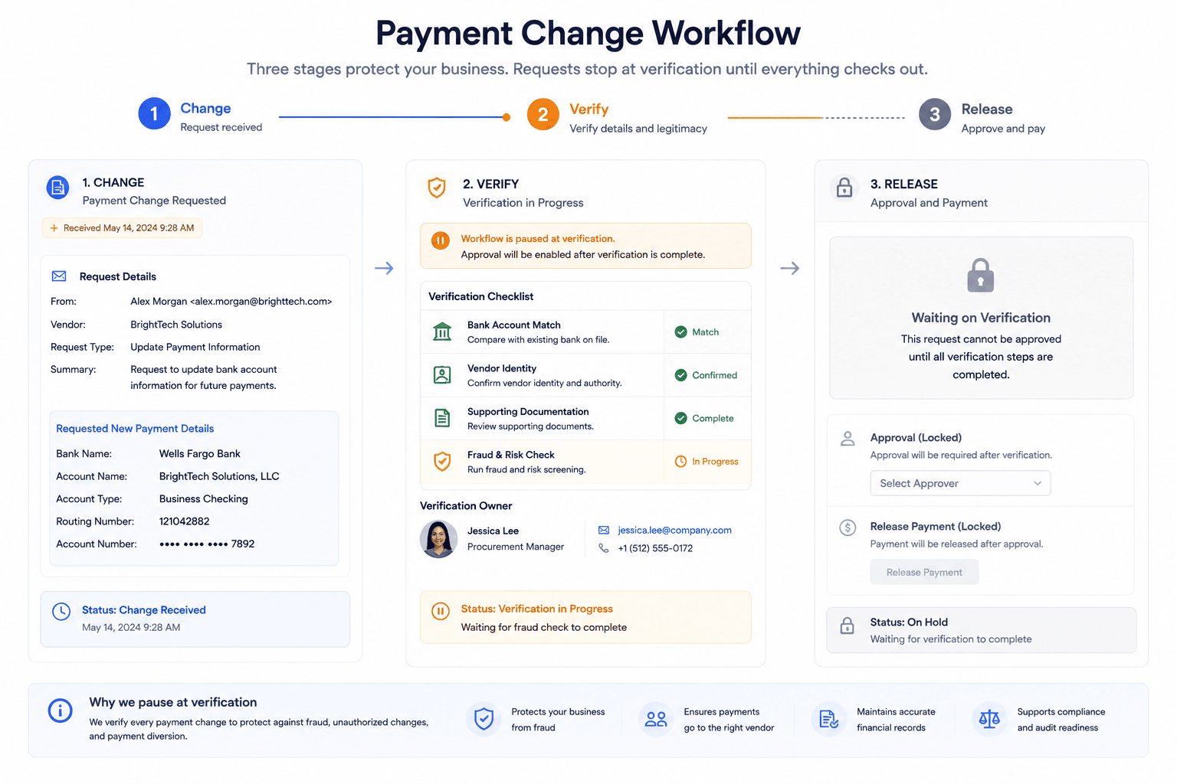Click the green Complete checkmark status

tap(704, 418)
